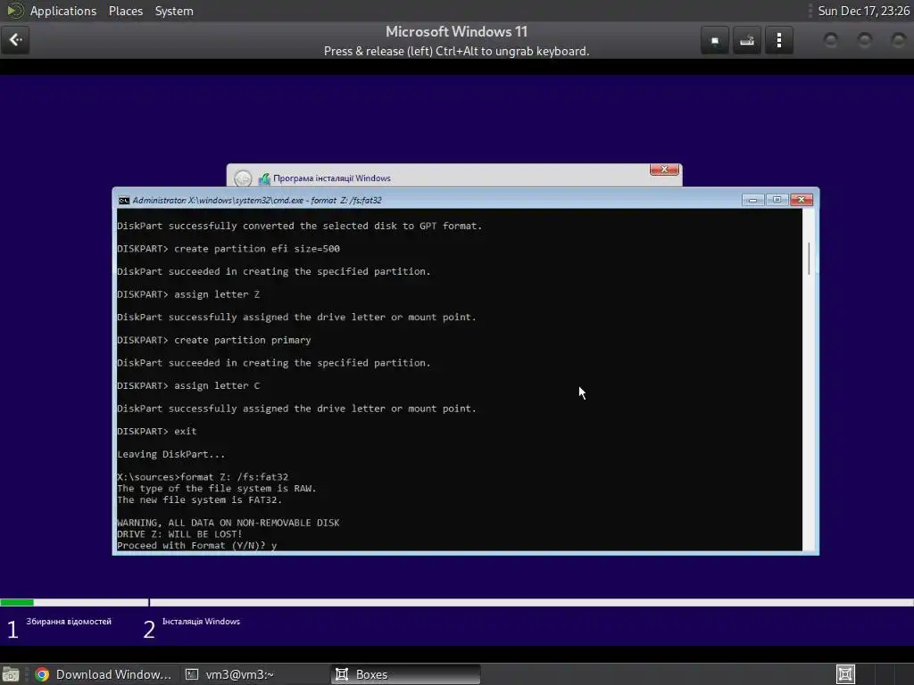Viewport: 914px width, 685px height.
Task: Click 'Leaving DiskPart...' text
Action: tap(170, 454)
